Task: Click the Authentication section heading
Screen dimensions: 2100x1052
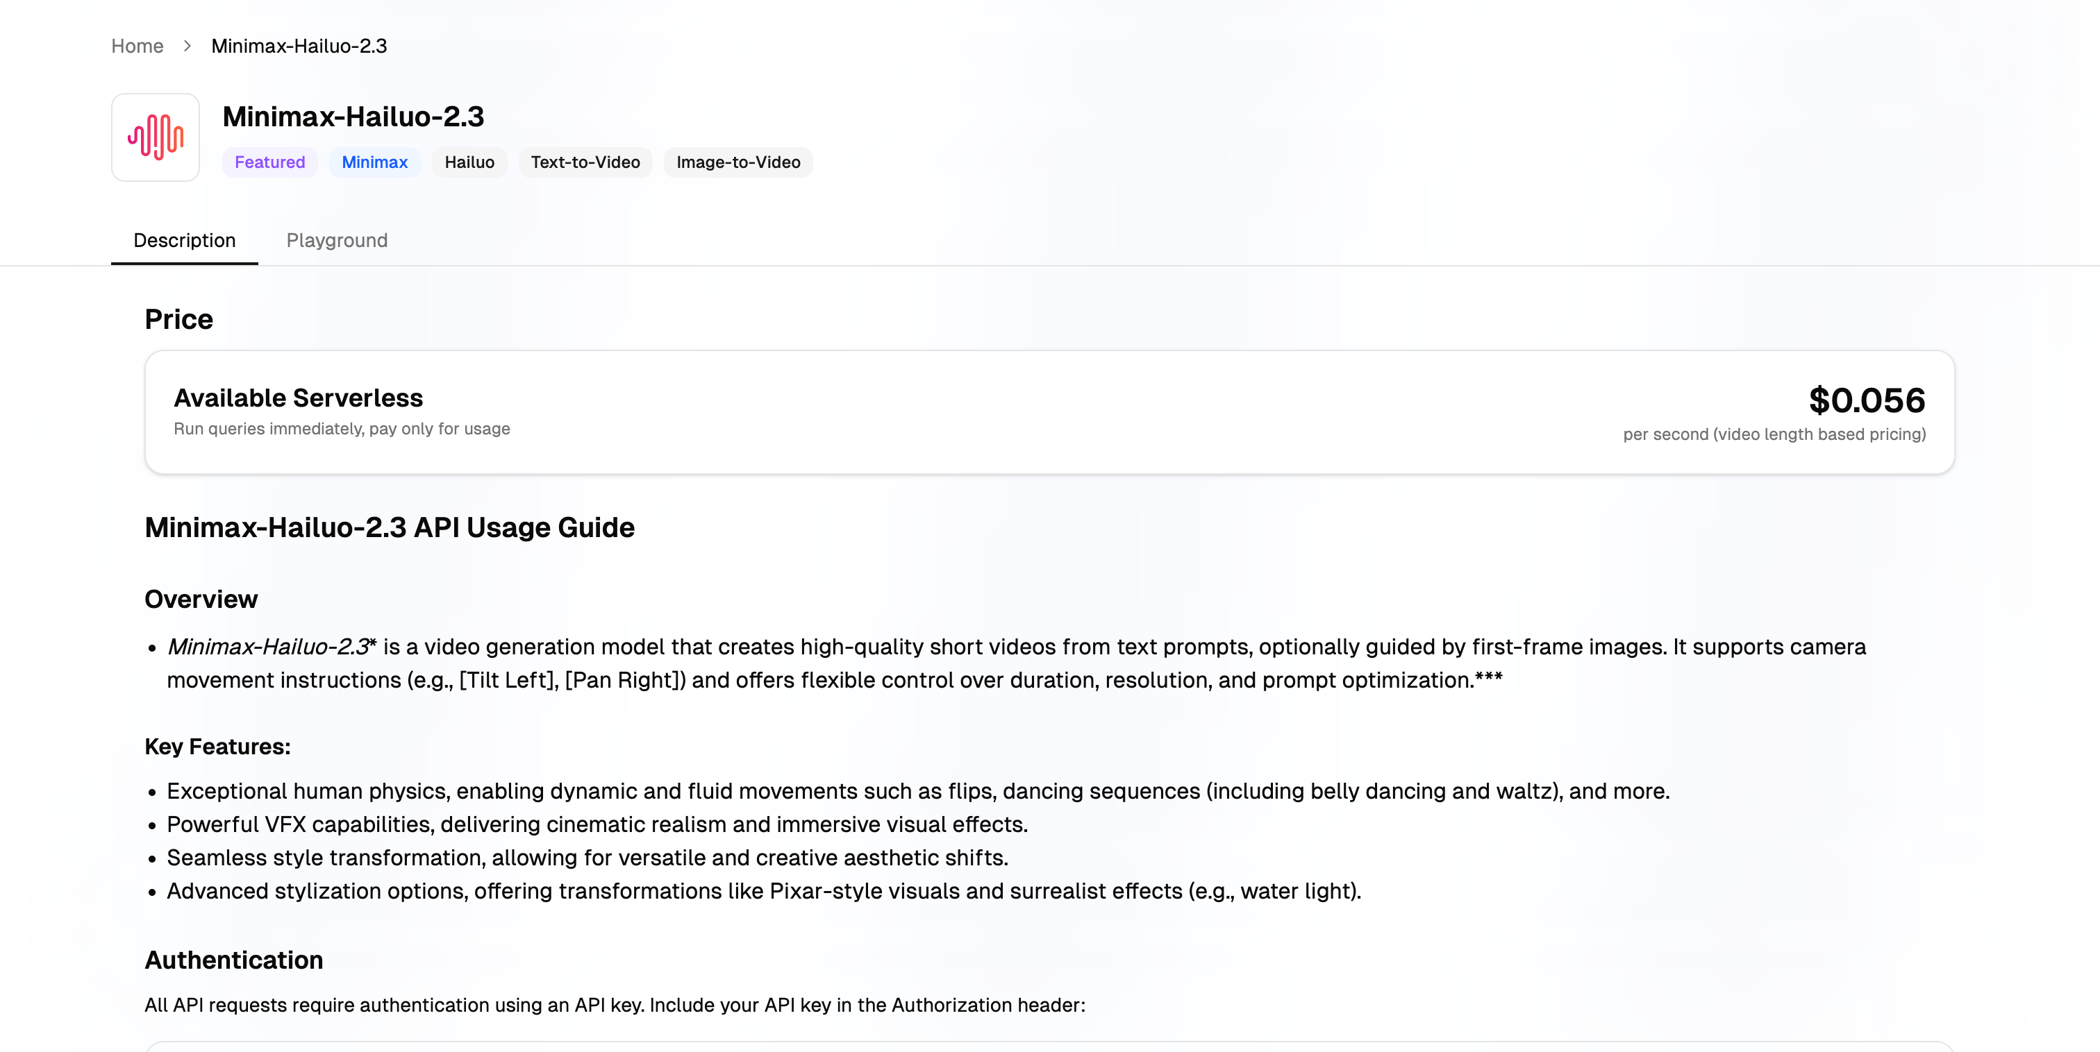Action: 234,960
